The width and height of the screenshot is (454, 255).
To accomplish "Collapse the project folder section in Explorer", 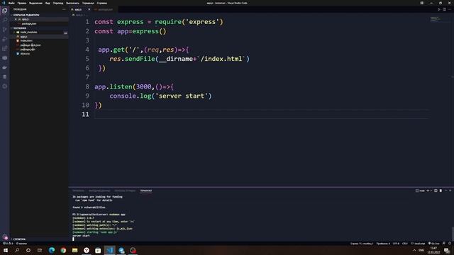I will click(x=40, y=28).
